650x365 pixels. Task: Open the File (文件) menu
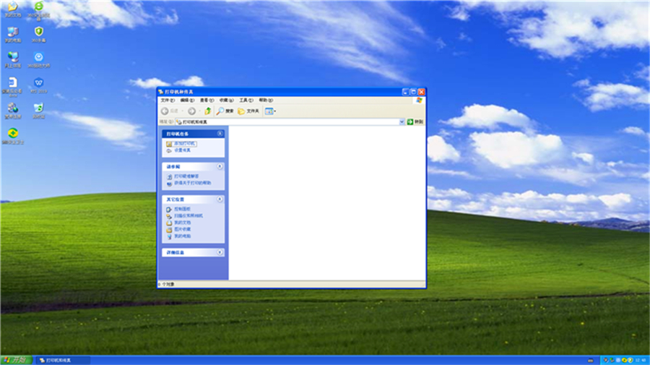tap(168, 100)
